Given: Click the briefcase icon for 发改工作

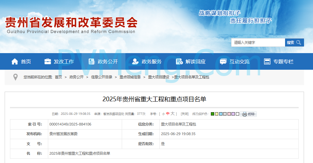Looking at the screenshot, I should pos(48,61).
